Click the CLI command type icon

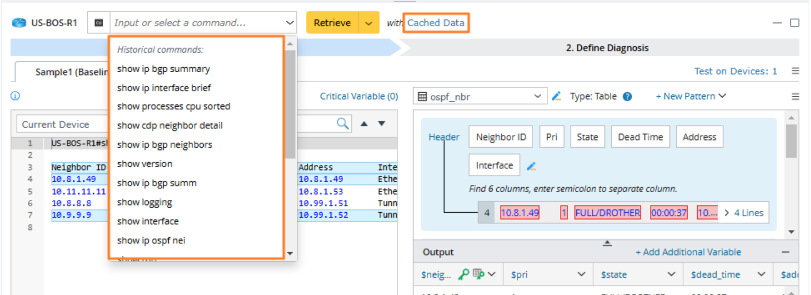[x=99, y=23]
